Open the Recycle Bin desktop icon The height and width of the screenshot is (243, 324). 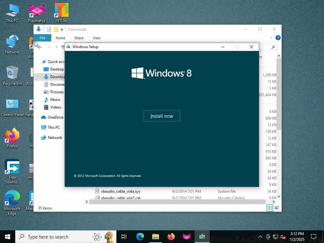point(12,76)
